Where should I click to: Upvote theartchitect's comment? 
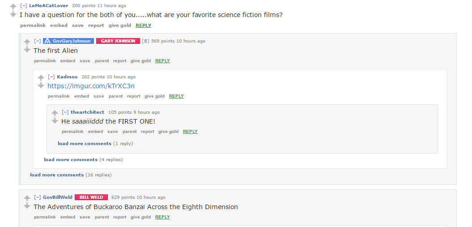(x=55, y=113)
